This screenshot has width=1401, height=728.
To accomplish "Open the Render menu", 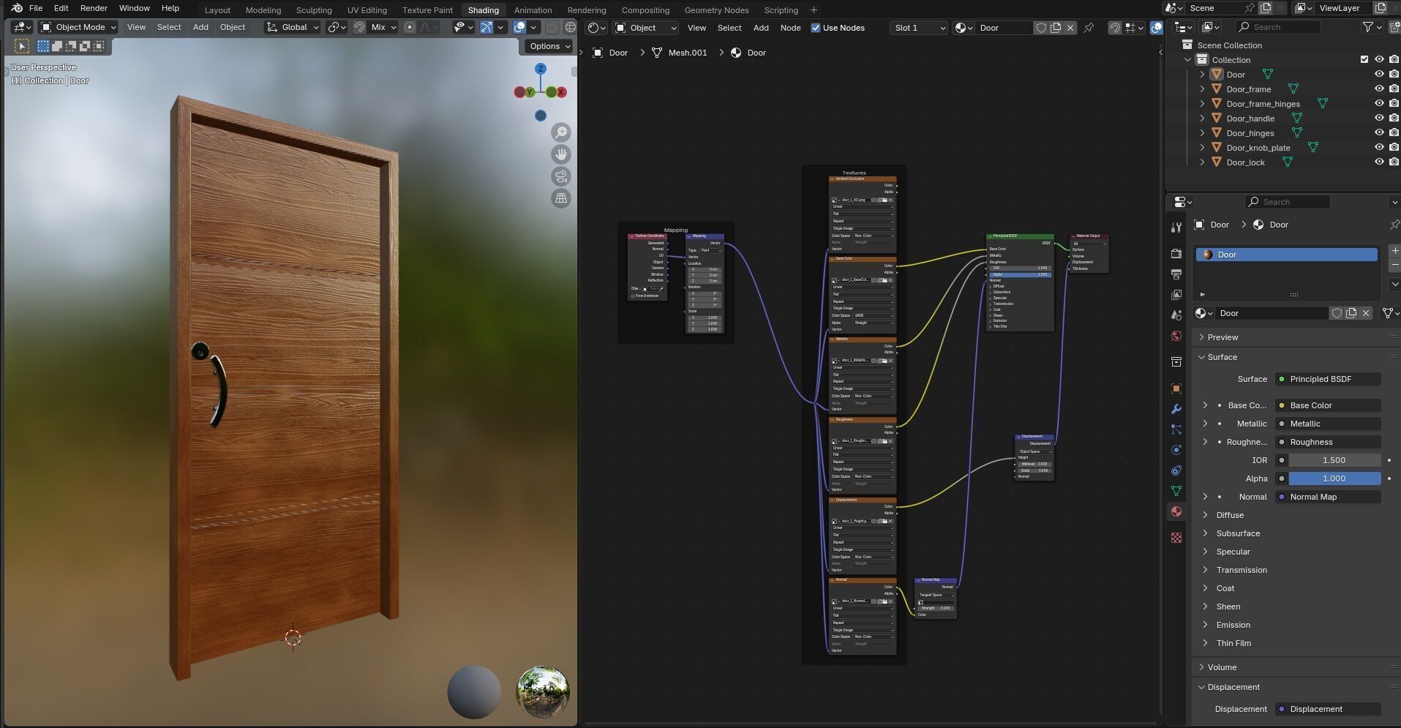I will pos(94,8).
